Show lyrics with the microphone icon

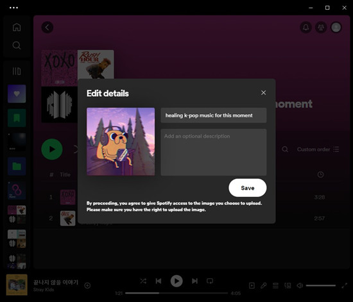pyautogui.click(x=263, y=285)
